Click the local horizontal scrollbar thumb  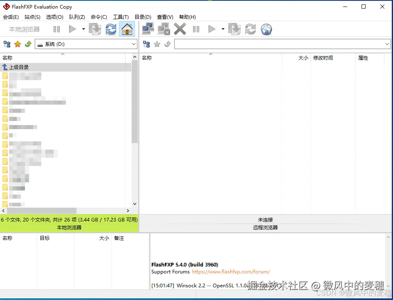click(42, 211)
